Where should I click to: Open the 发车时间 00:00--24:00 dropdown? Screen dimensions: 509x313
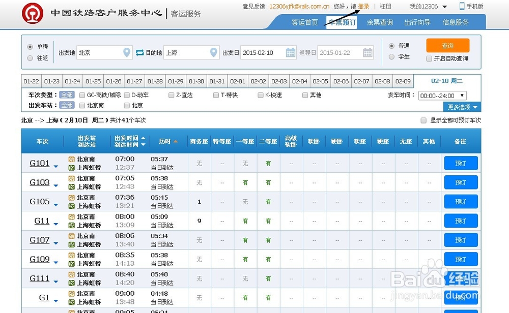click(442, 96)
